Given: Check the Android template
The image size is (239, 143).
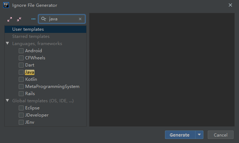Looking at the screenshot, I should coord(21,51).
